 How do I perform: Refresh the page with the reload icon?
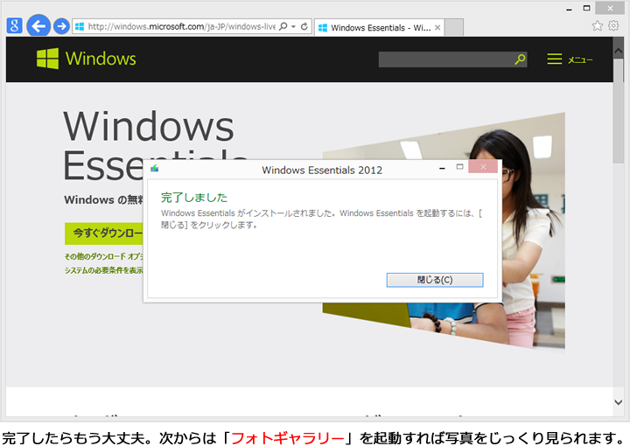304,26
